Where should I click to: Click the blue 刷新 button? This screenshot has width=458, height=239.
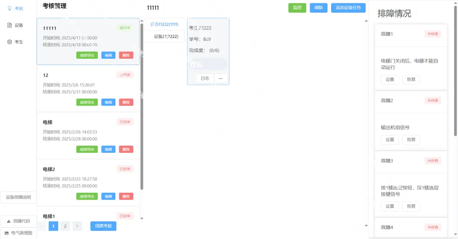(318, 8)
